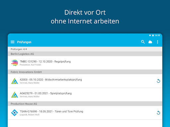Select the Berlin Logistics AG group header
Image resolution: width=170 pixels, height=127 pixels.
pos(85,54)
